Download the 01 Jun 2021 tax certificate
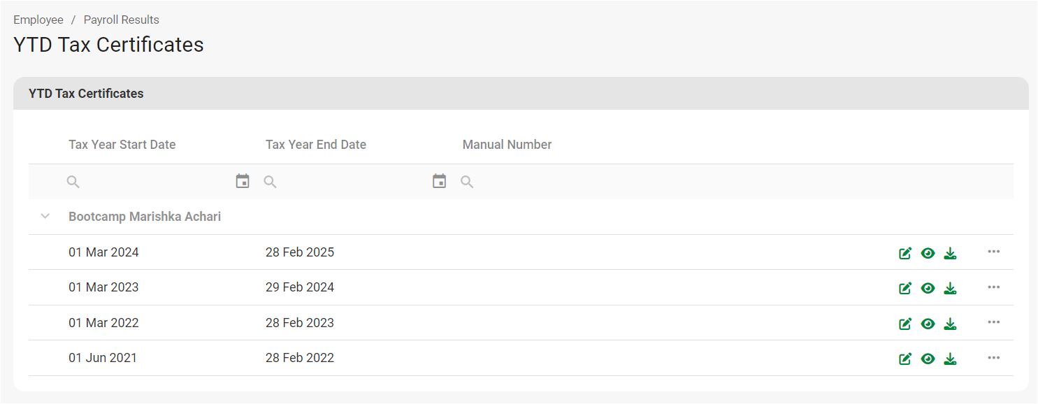 [x=950, y=359]
